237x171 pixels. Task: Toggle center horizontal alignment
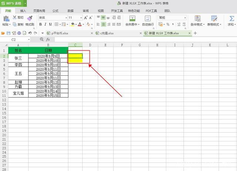coord(103,24)
